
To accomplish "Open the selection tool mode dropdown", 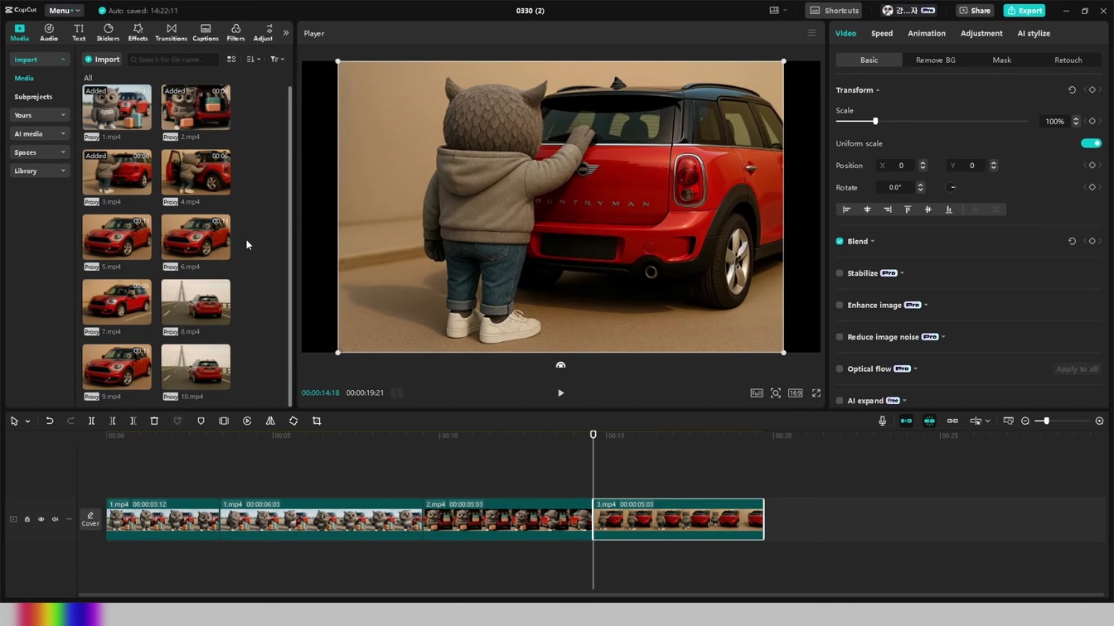I will coord(27,421).
